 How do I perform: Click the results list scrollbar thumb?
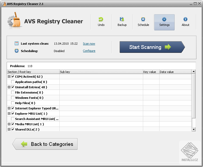pos(194,96)
